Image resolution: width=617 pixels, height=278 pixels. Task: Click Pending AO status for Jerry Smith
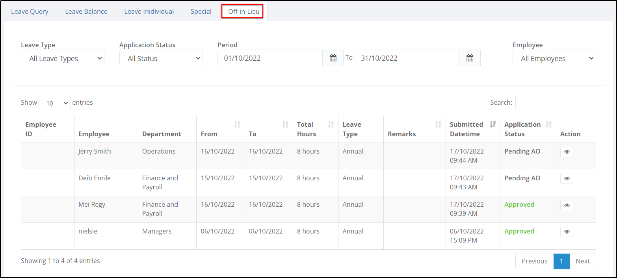tap(522, 151)
